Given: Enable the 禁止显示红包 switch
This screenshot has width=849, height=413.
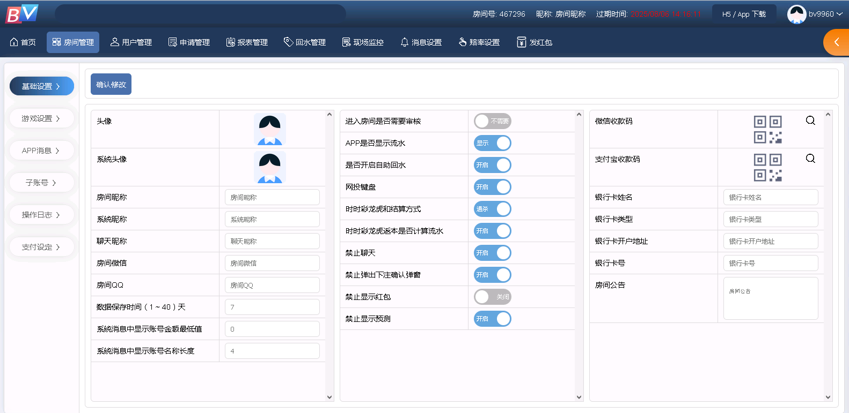Looking at the screenshot, I should coord(492,297).
